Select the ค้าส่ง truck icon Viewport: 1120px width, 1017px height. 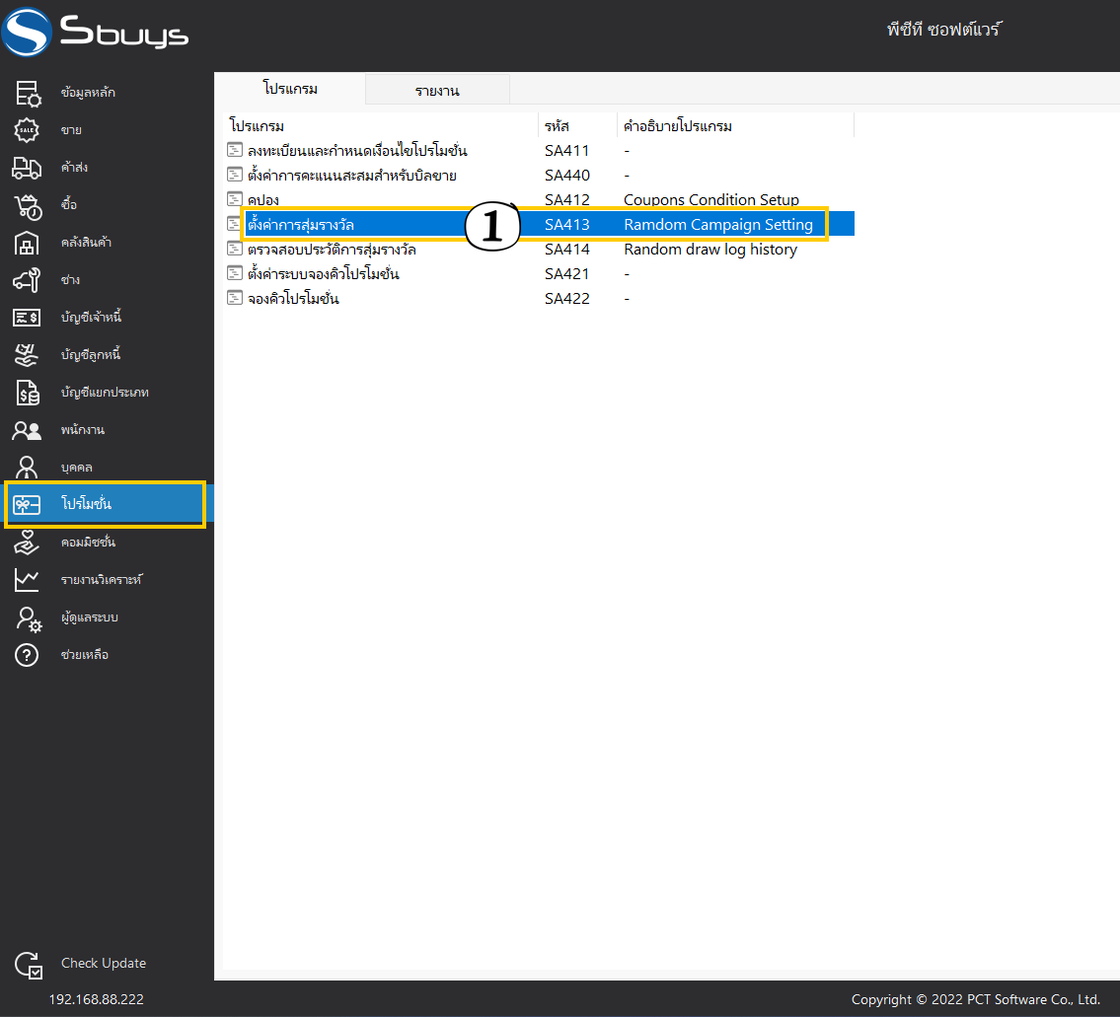(x=27, y=168)
